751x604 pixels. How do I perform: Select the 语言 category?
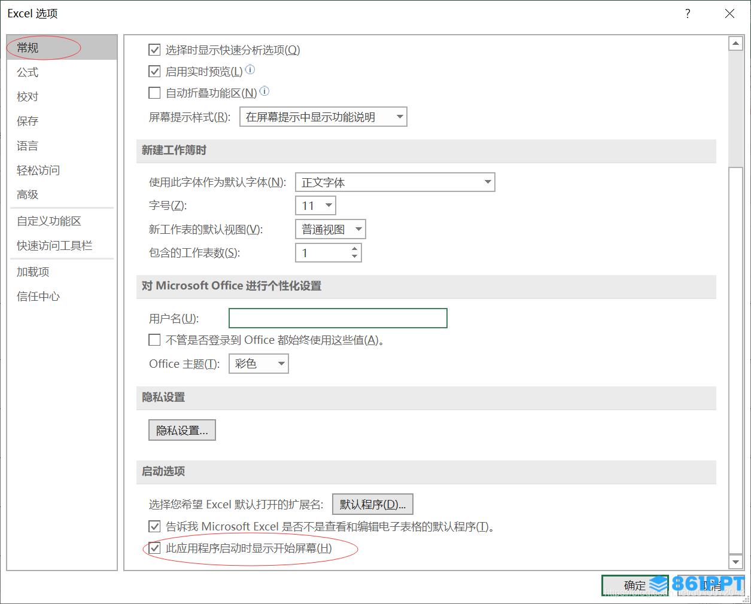62,146
